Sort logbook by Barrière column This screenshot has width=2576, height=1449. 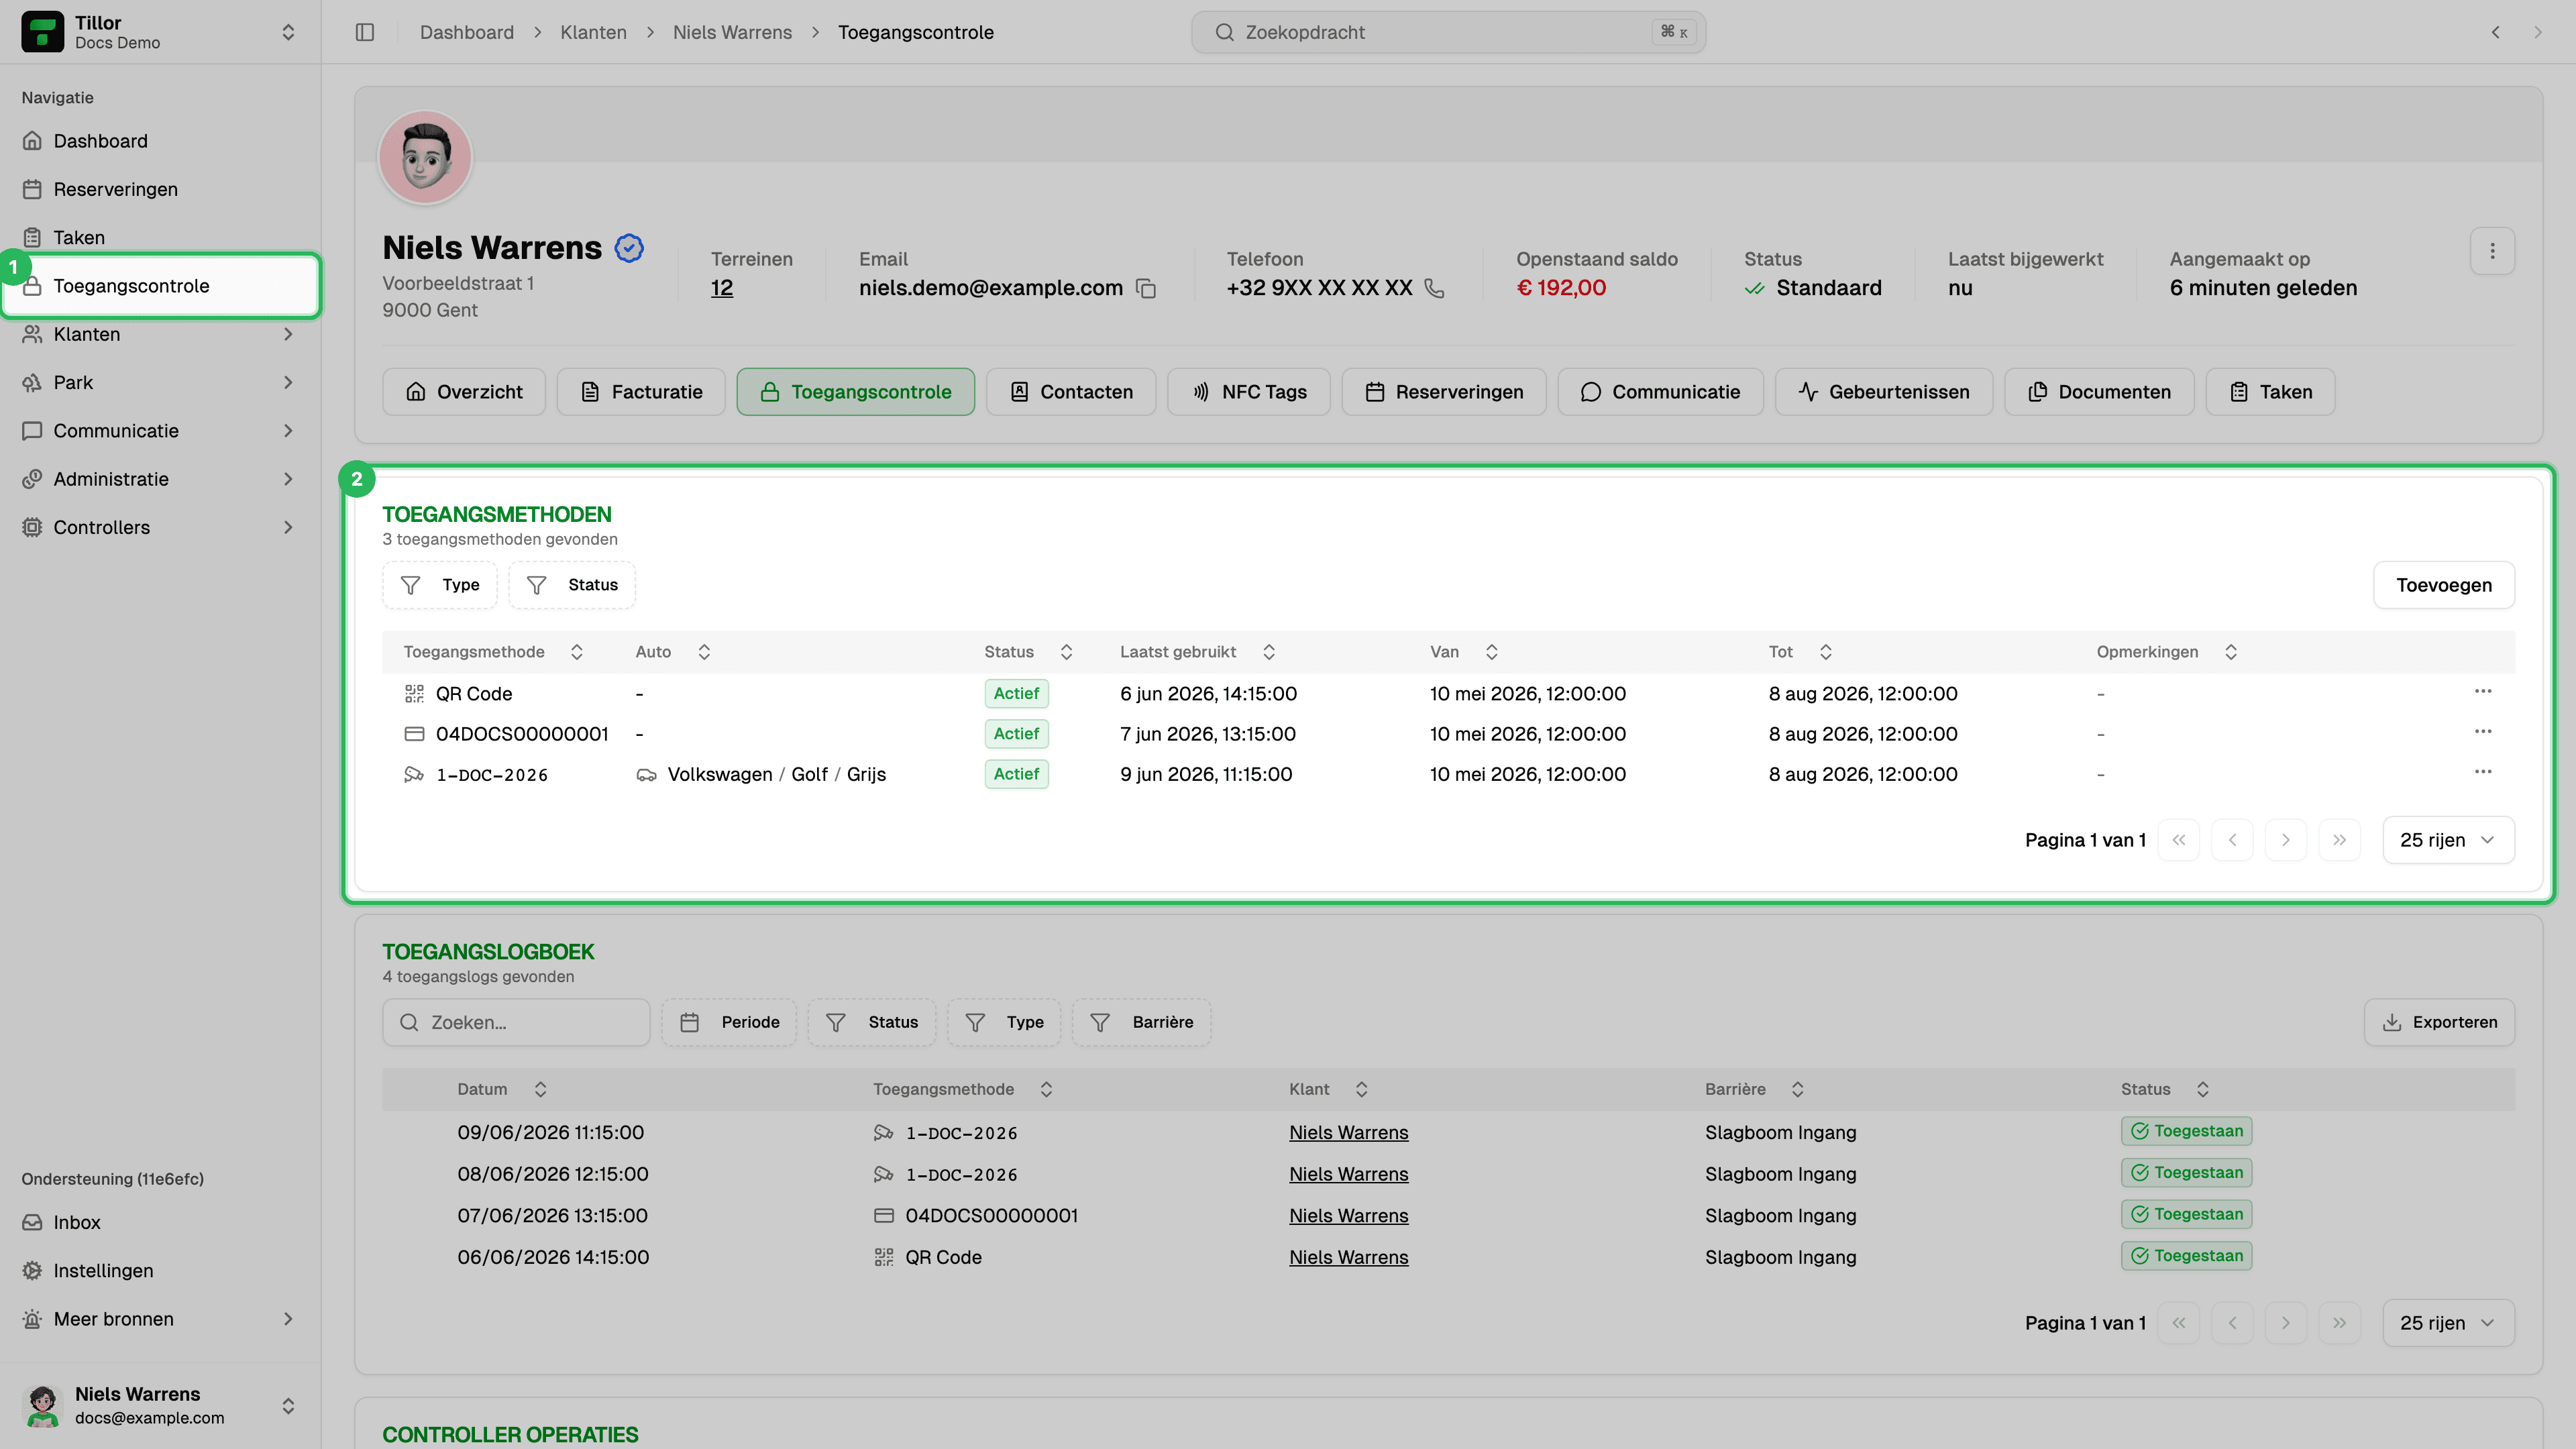1797,1089
